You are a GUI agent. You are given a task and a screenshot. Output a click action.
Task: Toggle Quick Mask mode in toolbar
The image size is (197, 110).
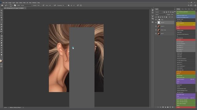click(x=1, y=64)
